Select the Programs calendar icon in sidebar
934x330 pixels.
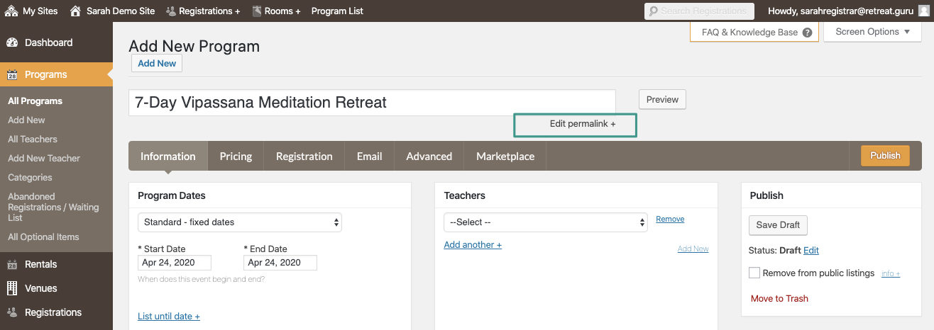[12, 74]
